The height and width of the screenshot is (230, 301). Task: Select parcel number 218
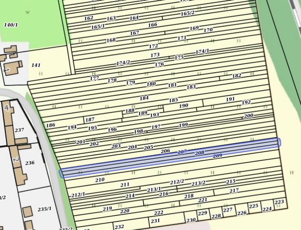click(189, 196)
